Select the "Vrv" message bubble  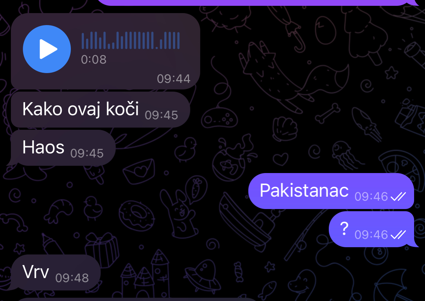[x=55, y=272]
